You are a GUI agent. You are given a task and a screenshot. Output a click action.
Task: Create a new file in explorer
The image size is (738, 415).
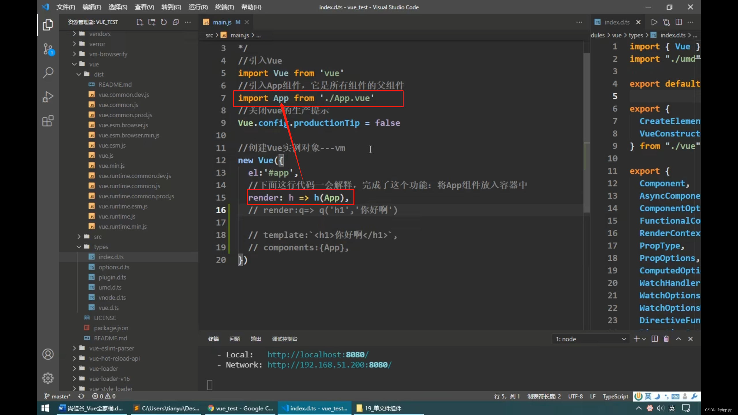point(140,22)
